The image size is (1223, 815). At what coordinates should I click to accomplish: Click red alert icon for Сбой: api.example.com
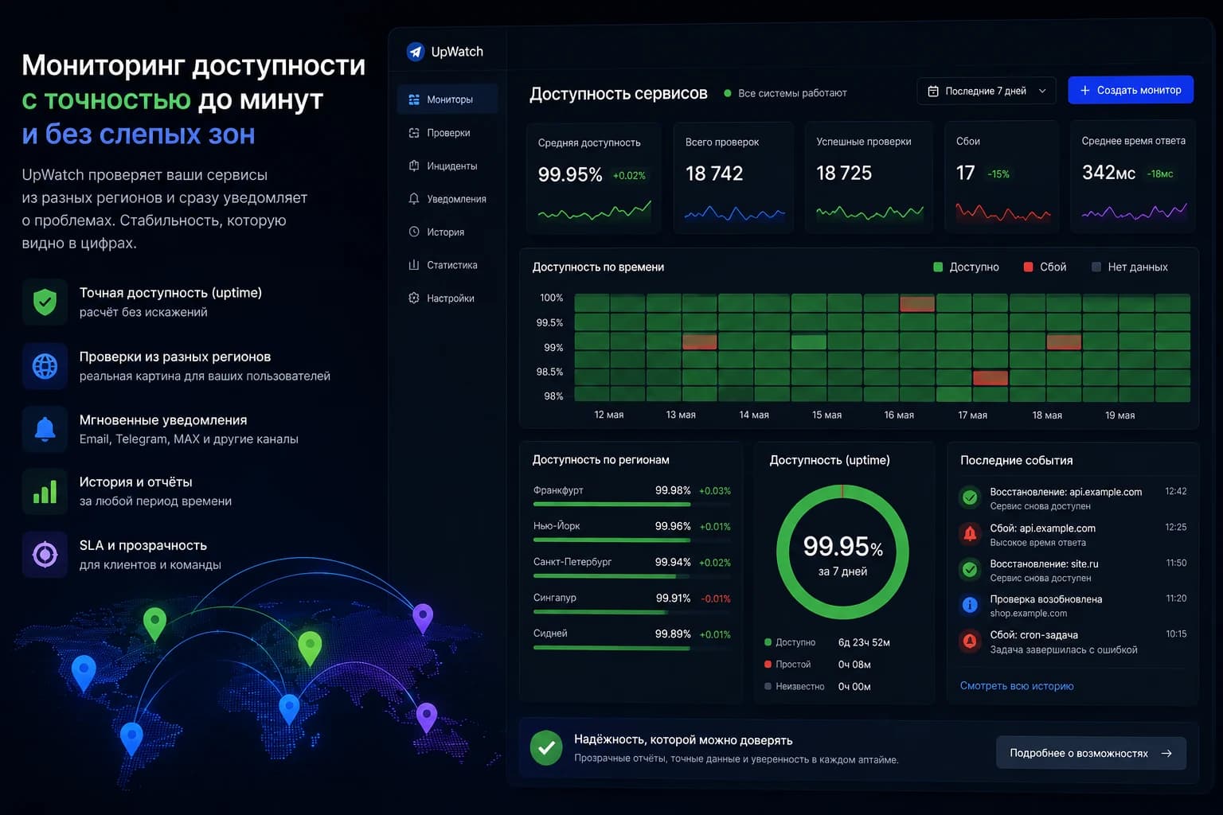(970, 534)
